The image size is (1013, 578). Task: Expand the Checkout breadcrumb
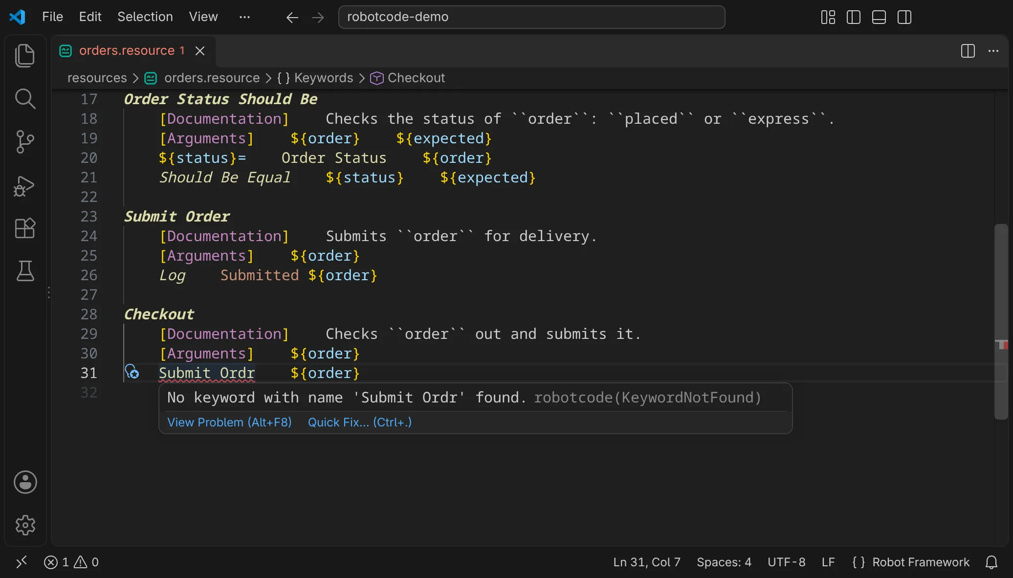[407, 78]
